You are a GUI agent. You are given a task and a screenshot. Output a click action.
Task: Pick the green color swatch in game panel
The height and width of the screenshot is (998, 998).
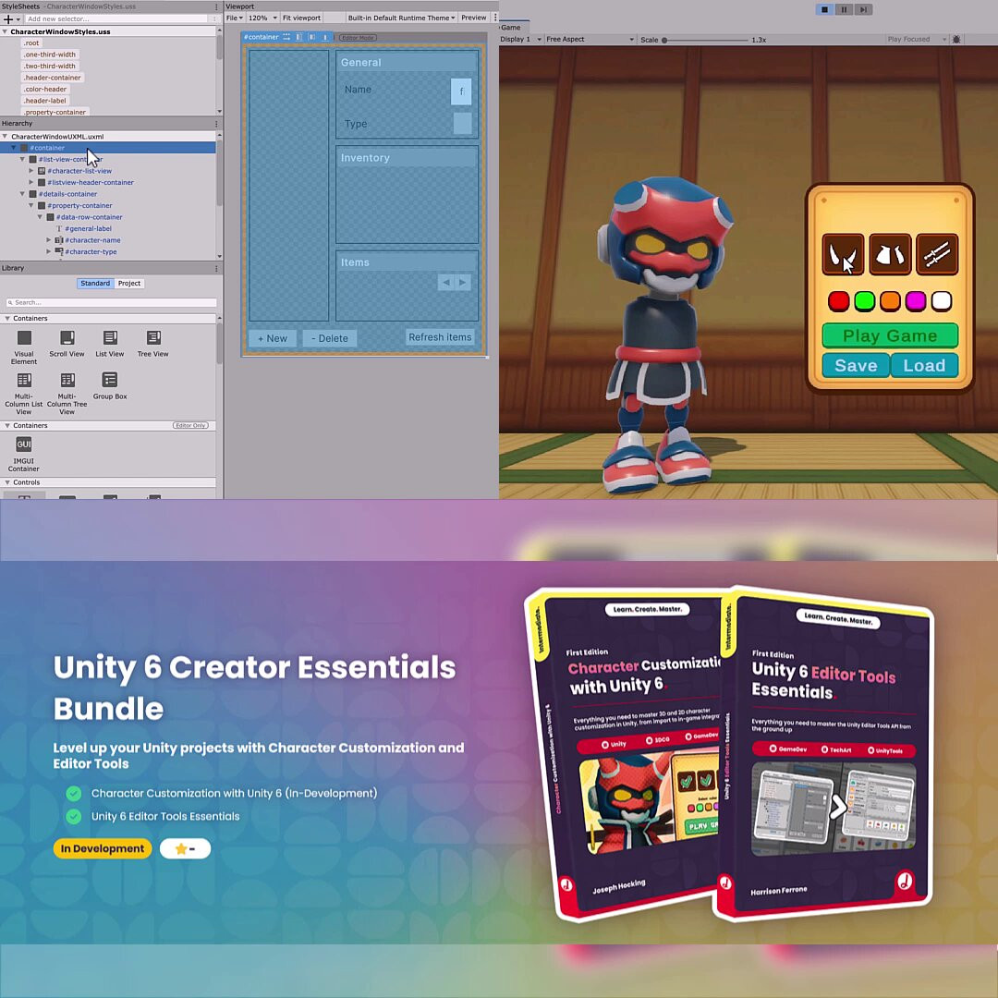864,301
